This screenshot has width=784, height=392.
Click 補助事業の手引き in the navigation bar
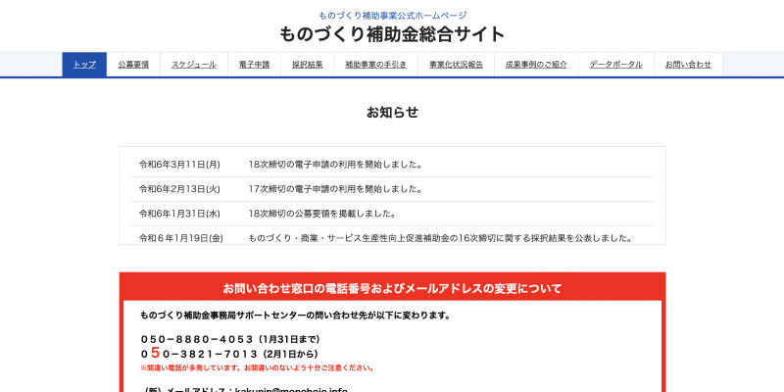(376, 65)
